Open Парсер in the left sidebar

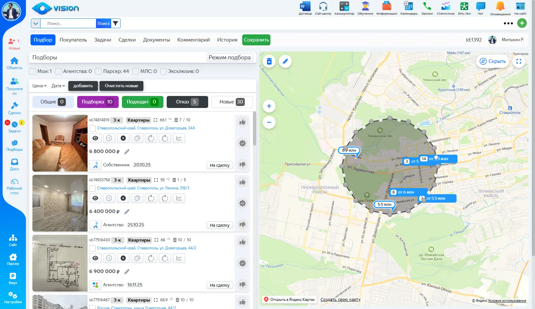(x=13, y=259)
